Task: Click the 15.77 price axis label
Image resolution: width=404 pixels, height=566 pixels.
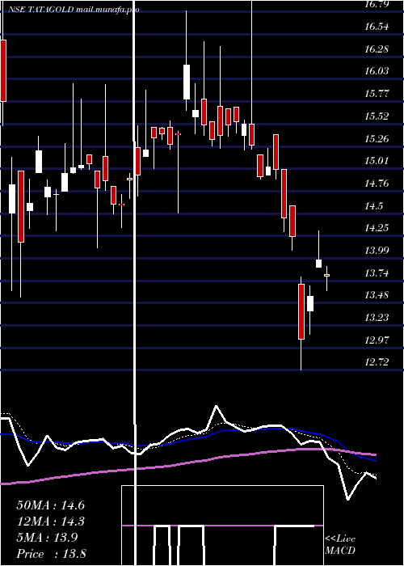Action: pyautogui.click(x=377, y=94)
